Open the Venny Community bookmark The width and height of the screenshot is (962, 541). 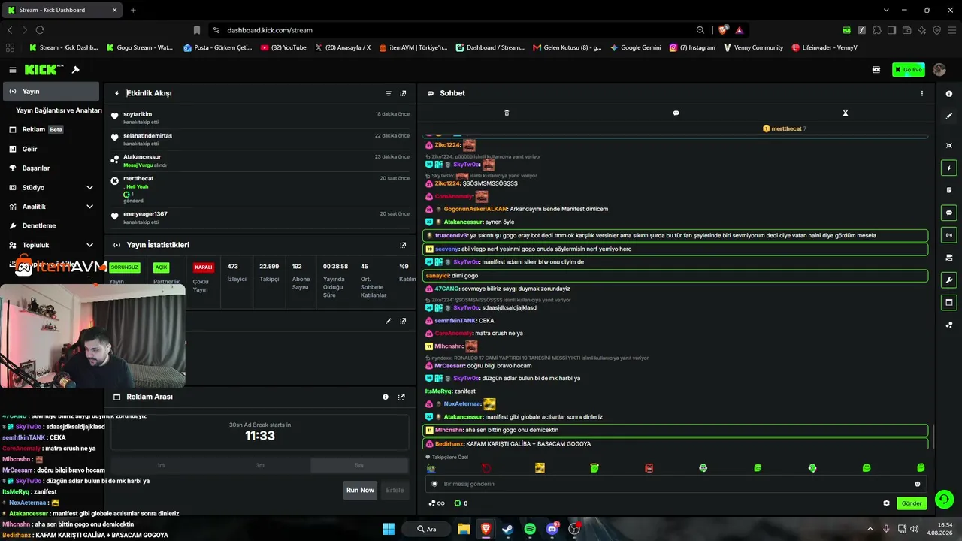pos(753,47)
